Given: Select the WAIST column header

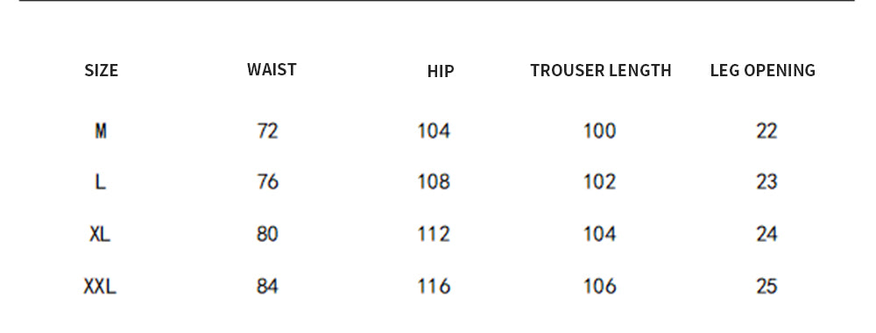Looking at the screenshot, I should [272, 69].
